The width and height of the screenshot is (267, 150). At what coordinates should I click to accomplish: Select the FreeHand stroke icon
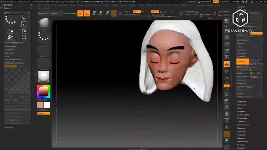[10, 37]
